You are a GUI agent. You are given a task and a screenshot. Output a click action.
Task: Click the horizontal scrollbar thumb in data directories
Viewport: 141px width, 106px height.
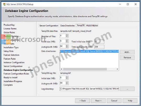[x=85, y=69]
